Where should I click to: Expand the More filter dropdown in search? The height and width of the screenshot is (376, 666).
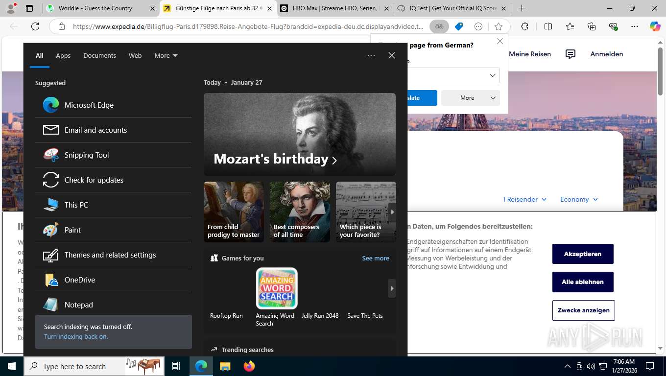point(166,55)
